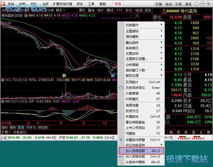Click the 上证 index value in status bar
The image size is (213, 167).
pyautogui.click(x=13, y=138)
